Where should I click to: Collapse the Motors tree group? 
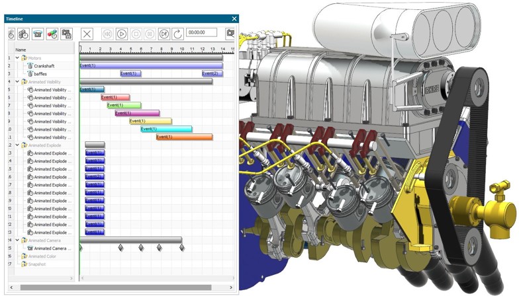point(17,58)
